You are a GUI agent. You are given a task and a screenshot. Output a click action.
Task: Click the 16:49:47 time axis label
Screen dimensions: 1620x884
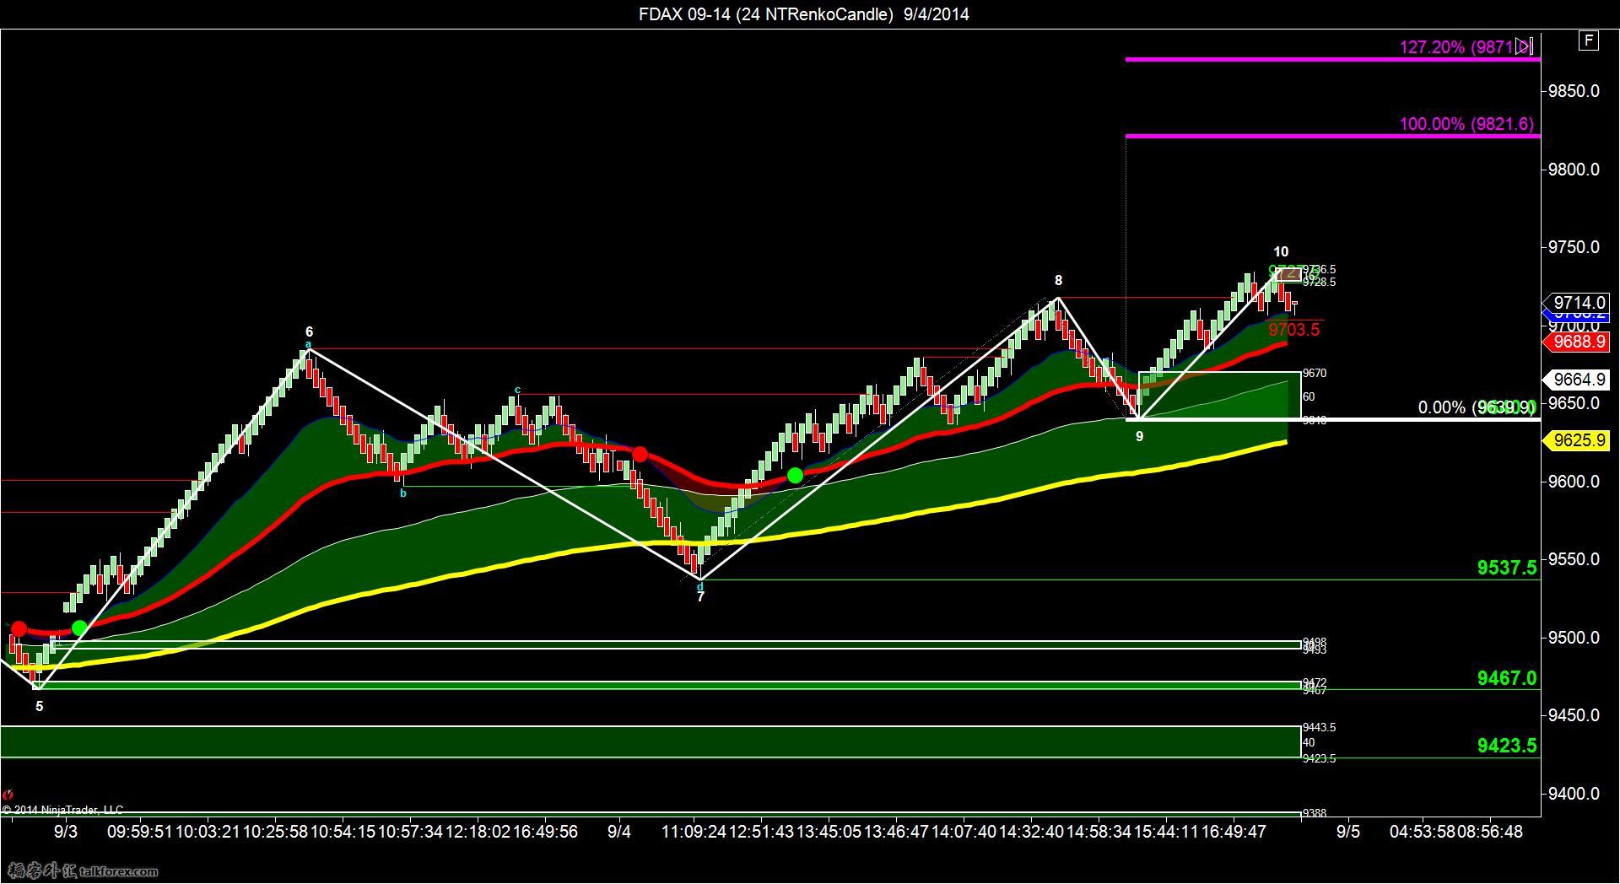point(1234,832)
